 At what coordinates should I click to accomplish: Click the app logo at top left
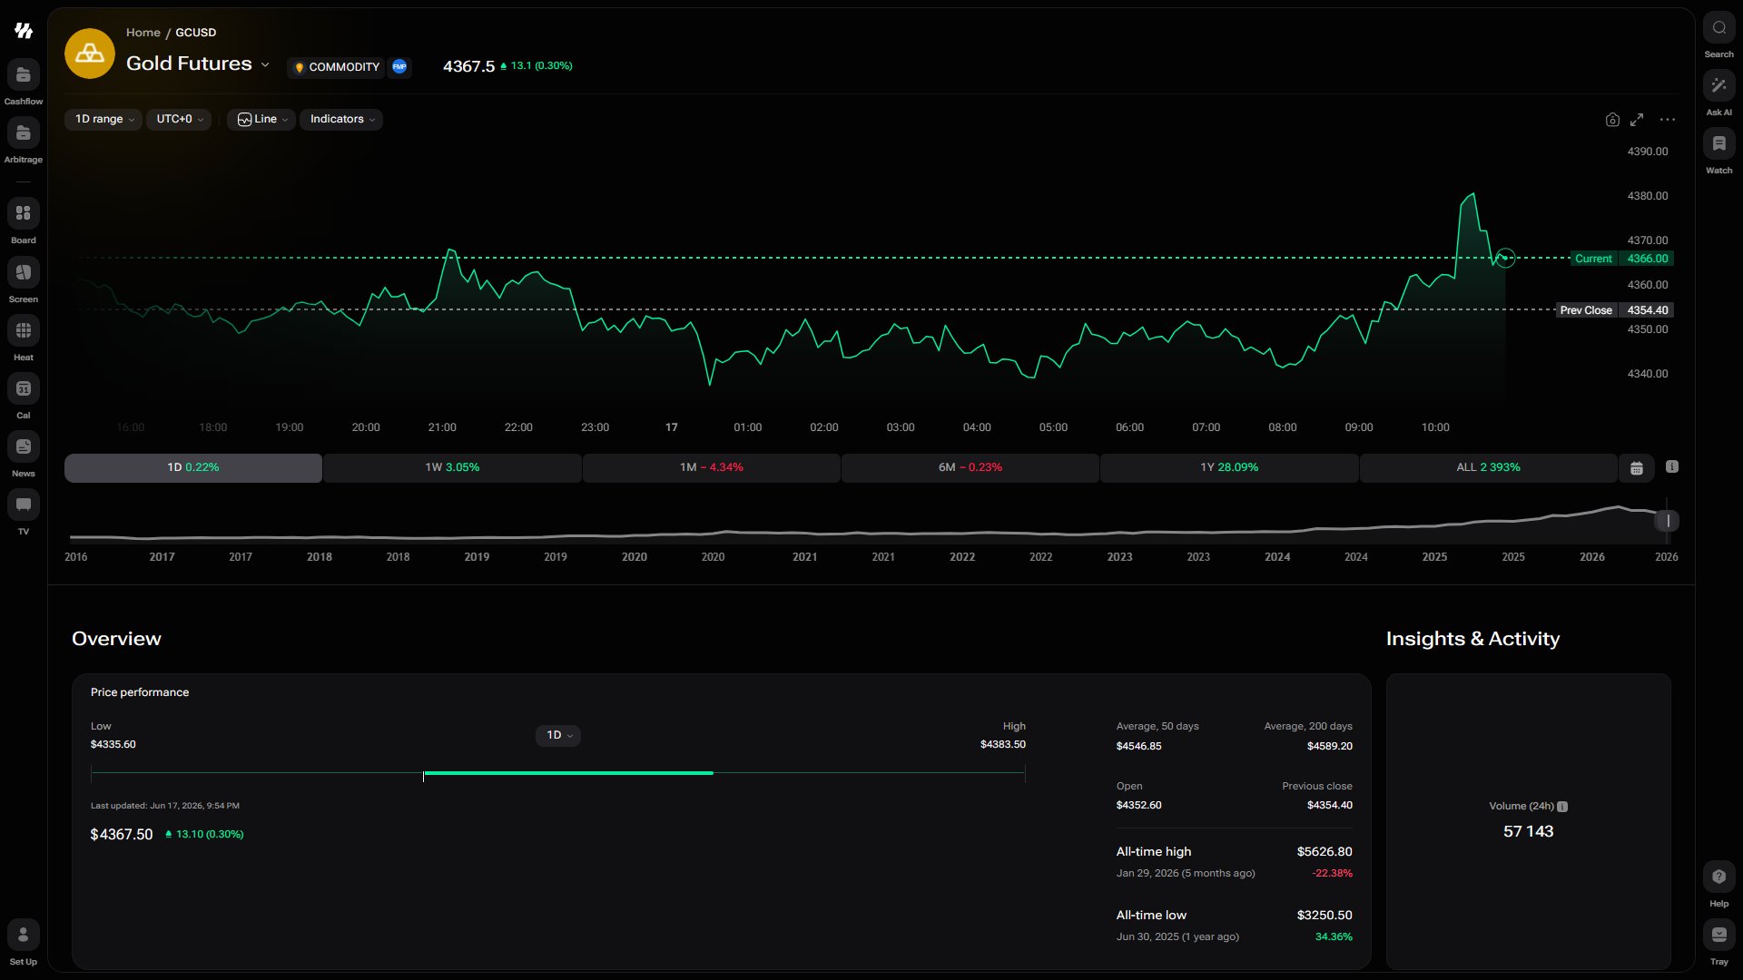pos(24,31)
